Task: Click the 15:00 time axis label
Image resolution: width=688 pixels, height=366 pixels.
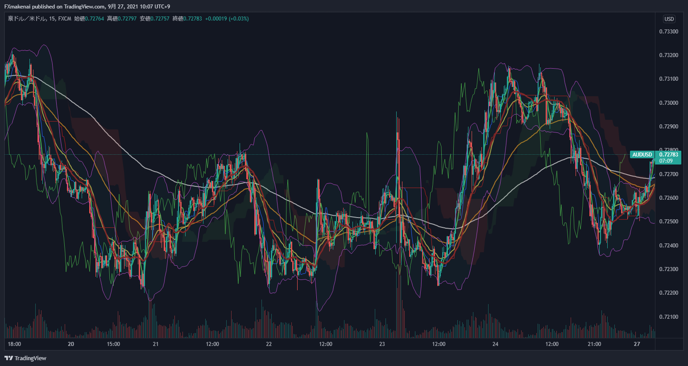Action: pyautogui.click(x=113, y=344)
